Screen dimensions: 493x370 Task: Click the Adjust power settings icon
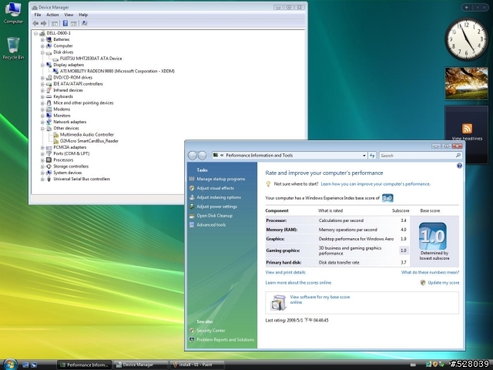[x=192, y=207]
